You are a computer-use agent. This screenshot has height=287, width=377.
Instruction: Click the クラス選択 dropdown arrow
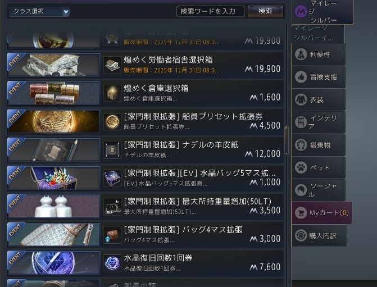pyautogui.click(x=66, y=12)
